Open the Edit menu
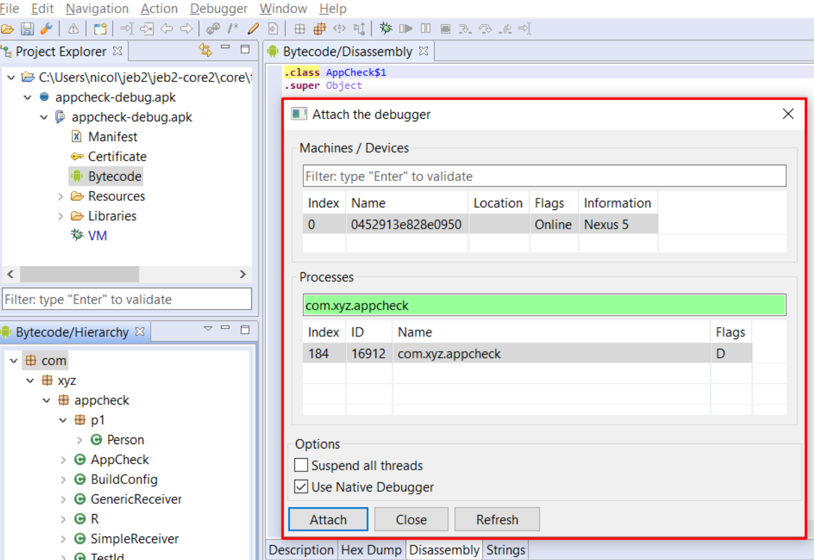814x560 pixels. tap(42, 9)
